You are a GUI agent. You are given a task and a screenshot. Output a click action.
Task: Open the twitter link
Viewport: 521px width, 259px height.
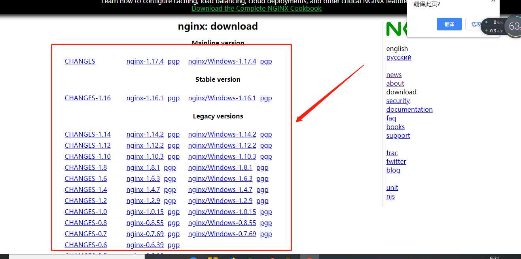pyautogui.click(x=396, y=161)
